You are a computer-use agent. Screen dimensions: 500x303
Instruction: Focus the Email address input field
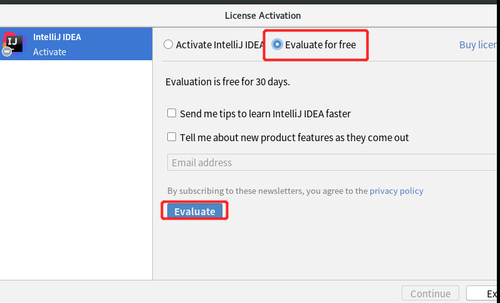coord(332,162)
